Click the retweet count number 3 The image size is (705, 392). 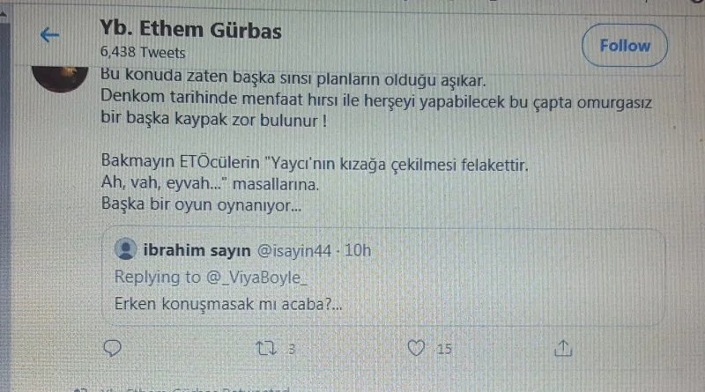[x=292, y=350]
